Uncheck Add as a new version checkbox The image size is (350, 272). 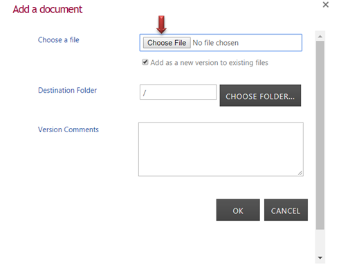point(145,62)
